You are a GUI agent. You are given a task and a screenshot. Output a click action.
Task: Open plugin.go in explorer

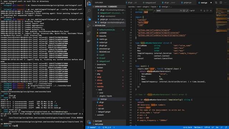103,46
